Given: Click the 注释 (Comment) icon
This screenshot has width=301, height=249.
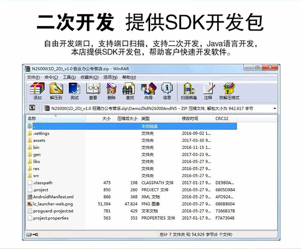Looking at the screenshot, I should coord(208,91).
